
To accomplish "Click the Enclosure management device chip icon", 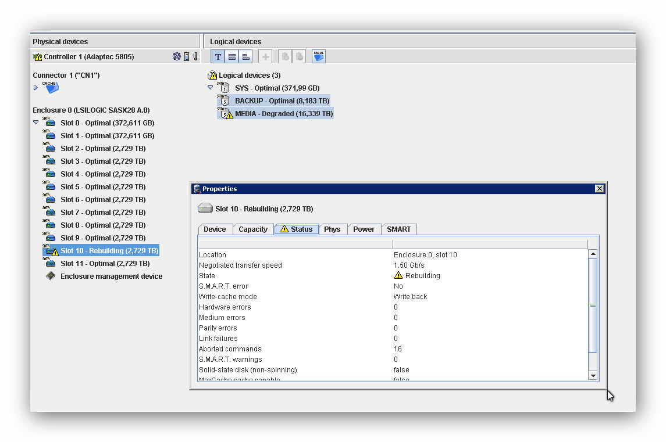I will [x=51, y=276].
